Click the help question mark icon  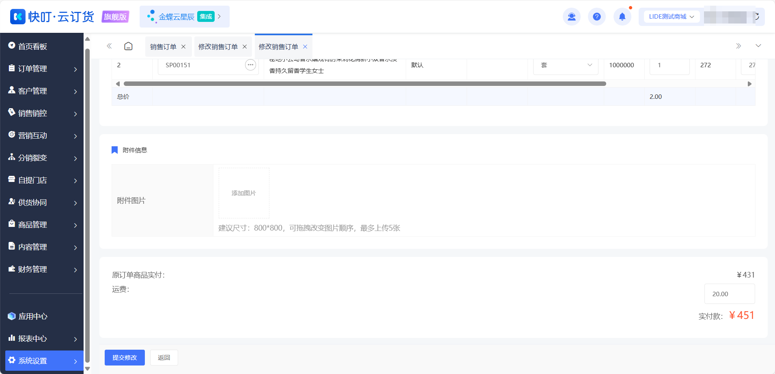click(597, 17)
